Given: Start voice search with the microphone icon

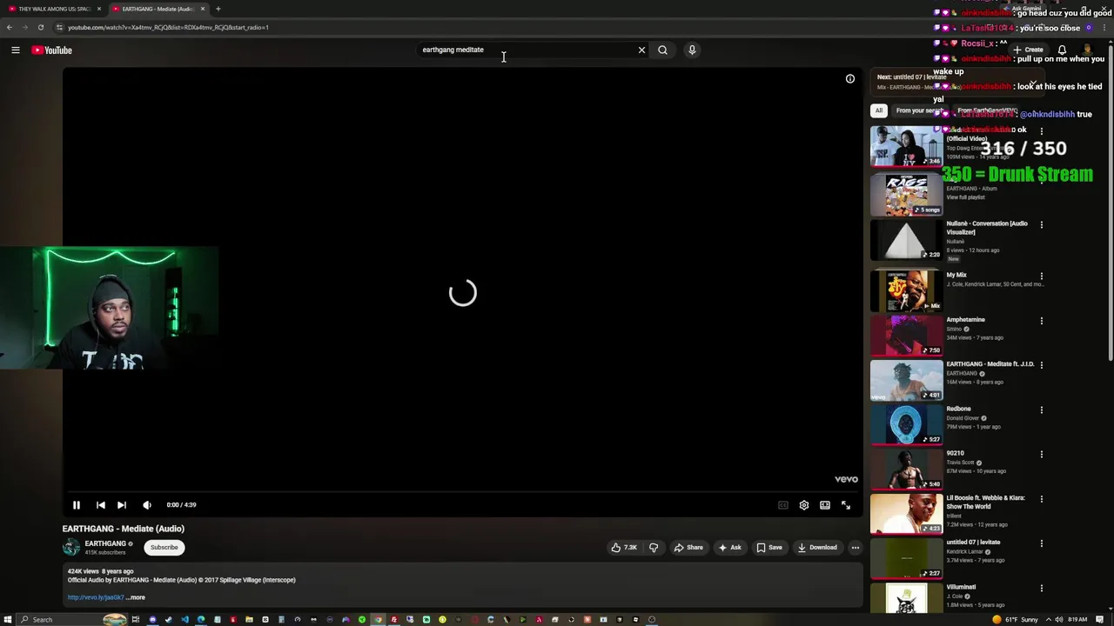Looking at the screenshot, I should click(x=692, y=50).
